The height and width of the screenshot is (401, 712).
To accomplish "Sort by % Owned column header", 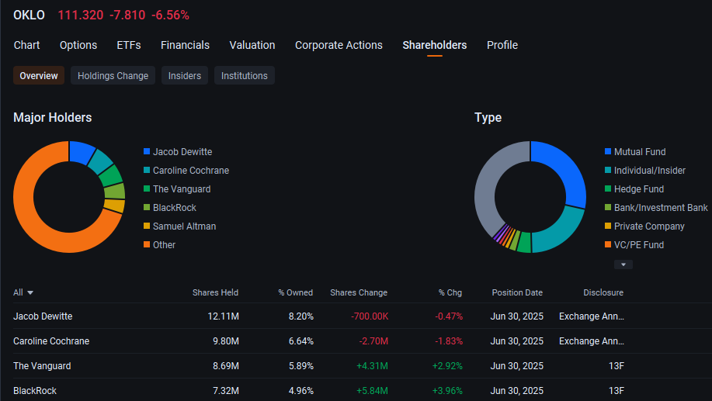I will coord(295,292).
